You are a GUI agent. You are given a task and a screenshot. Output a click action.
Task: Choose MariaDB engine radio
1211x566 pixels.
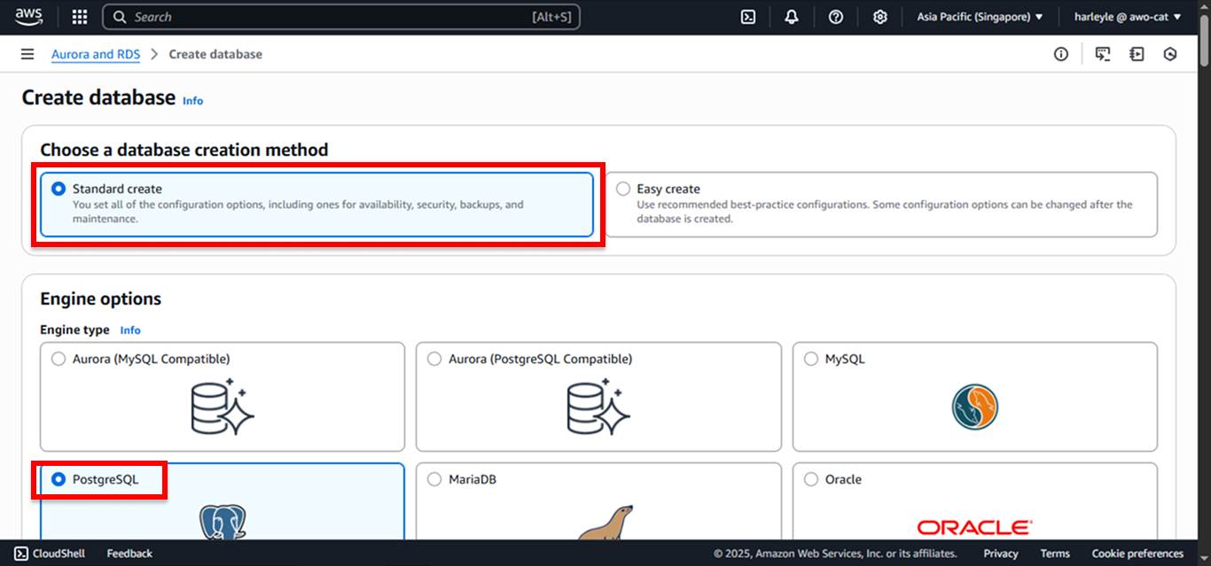tap(434, 479)
